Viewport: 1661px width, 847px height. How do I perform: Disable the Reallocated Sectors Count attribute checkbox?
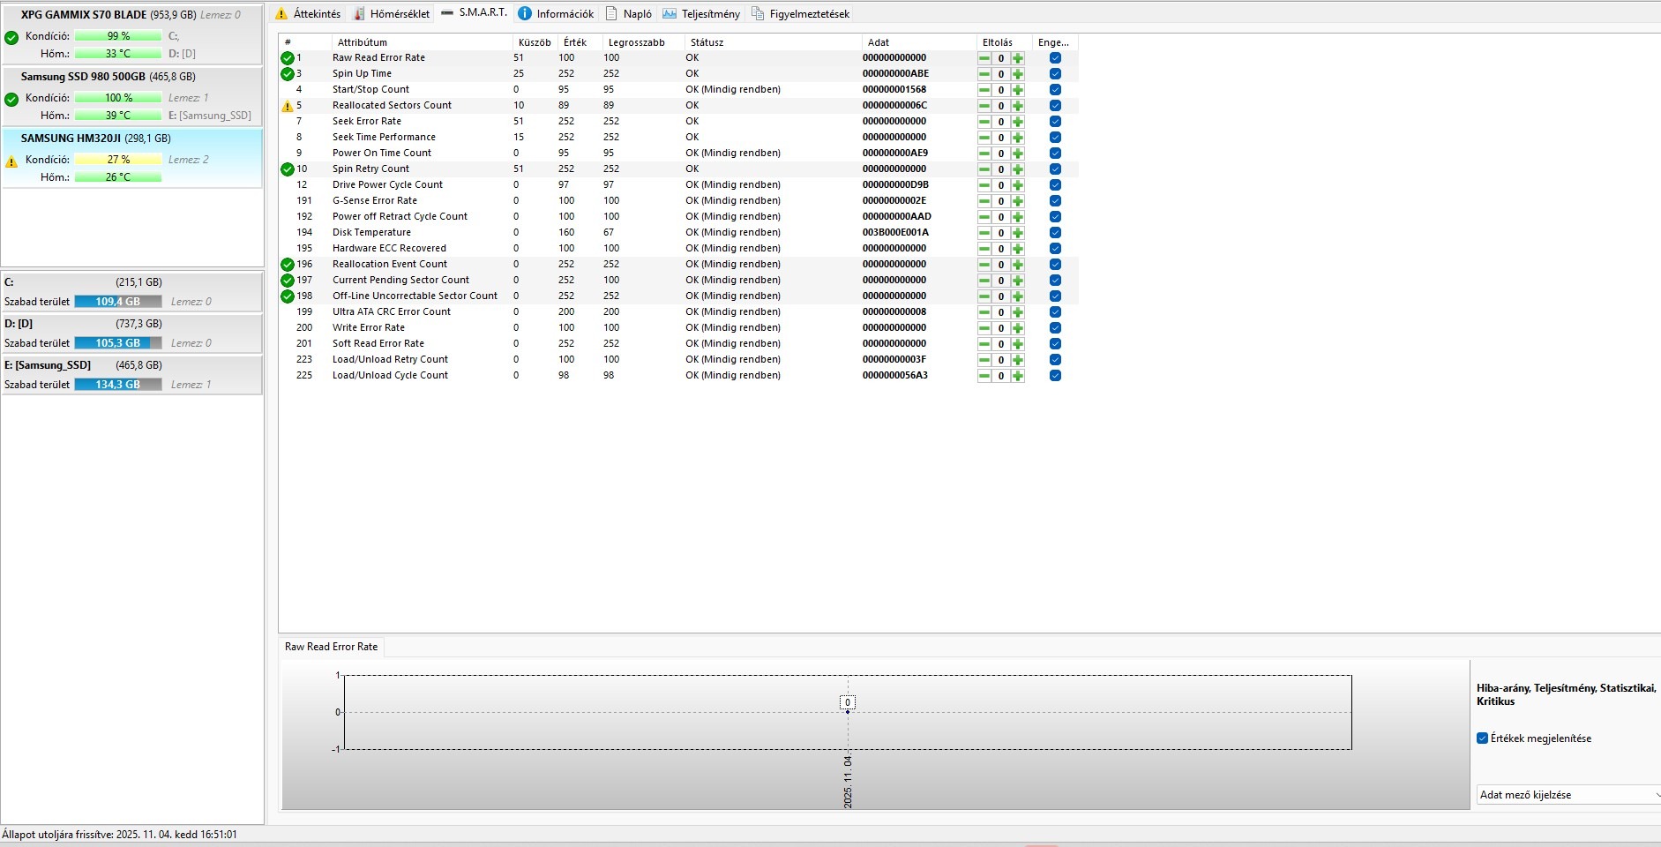(1055, 106)
